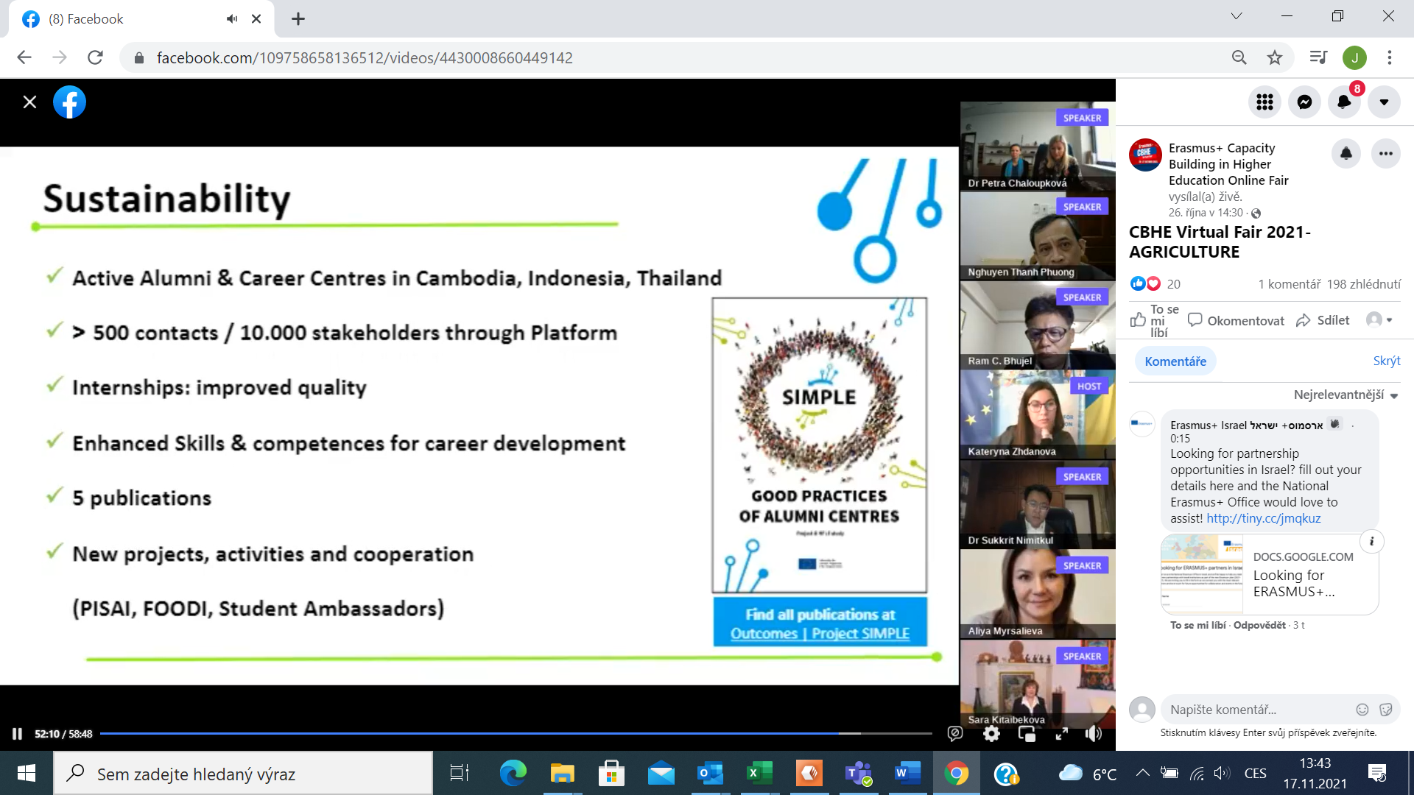Open video settings gear icon
1414x795 pixels.
pyautogui.click(x=991, y=734)
